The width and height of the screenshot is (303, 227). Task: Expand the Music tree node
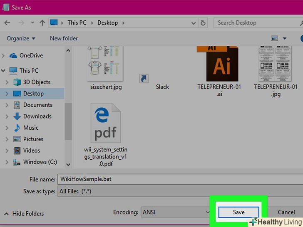coord(7,128)
